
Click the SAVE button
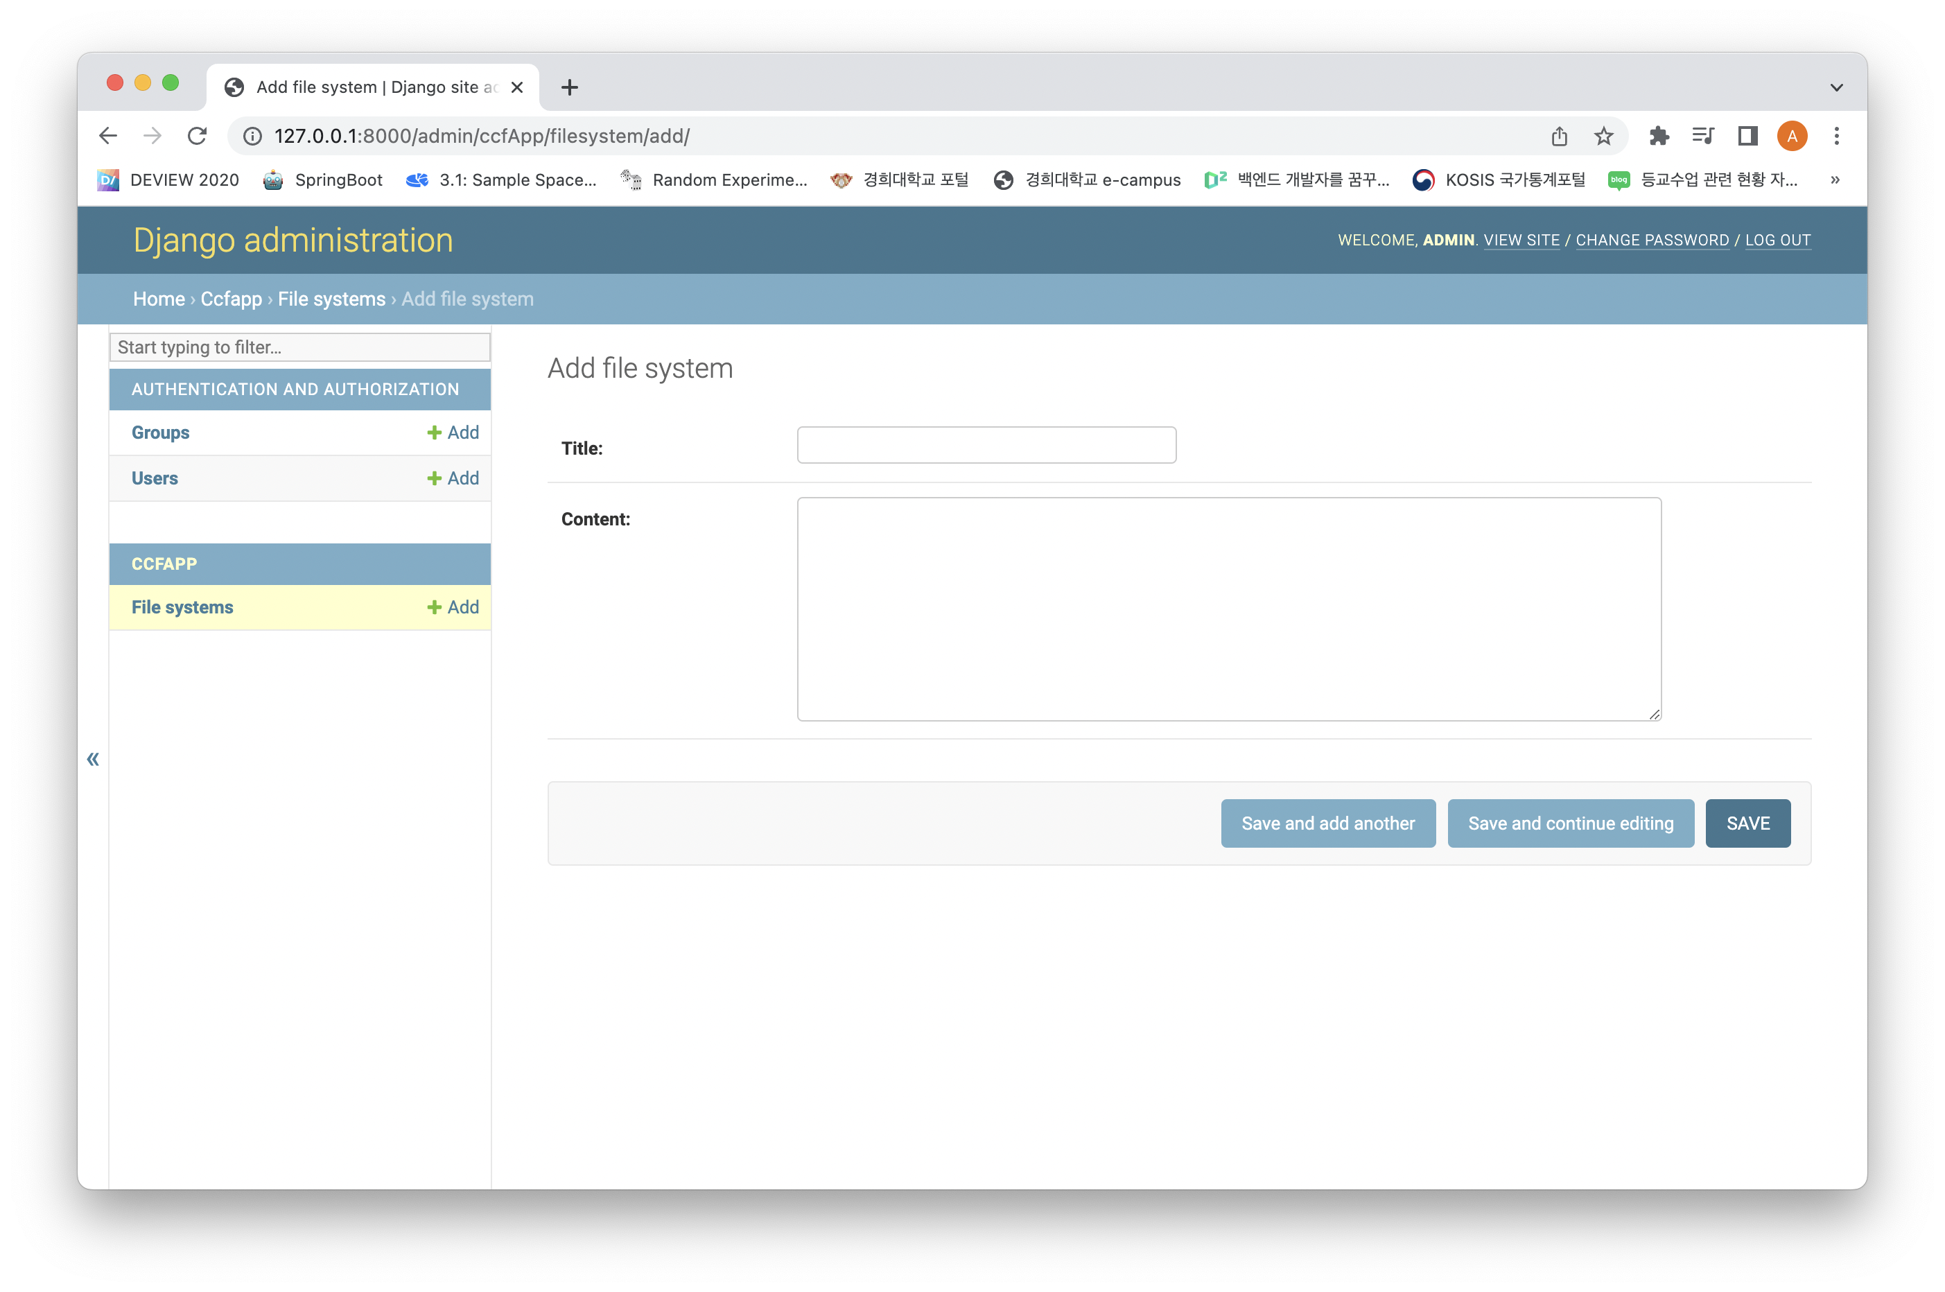coord(1747,823)
